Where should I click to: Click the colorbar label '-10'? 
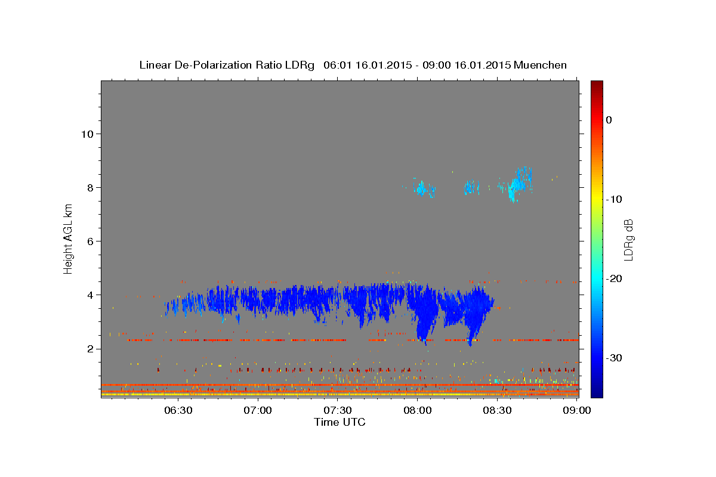tap(614, 199)
